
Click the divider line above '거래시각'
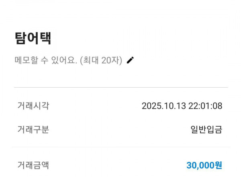pos(120,87)
